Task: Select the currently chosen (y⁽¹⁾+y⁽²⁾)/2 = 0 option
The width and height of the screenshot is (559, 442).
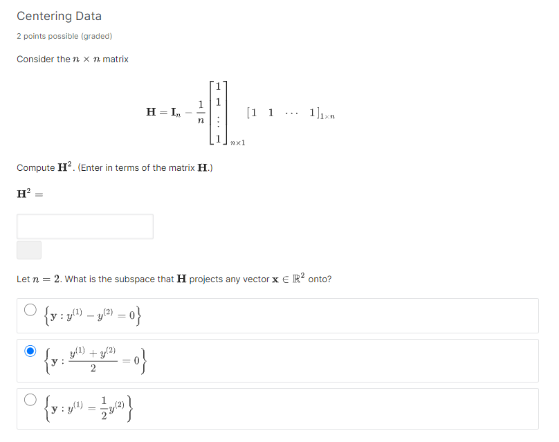Action: [30, 351]
